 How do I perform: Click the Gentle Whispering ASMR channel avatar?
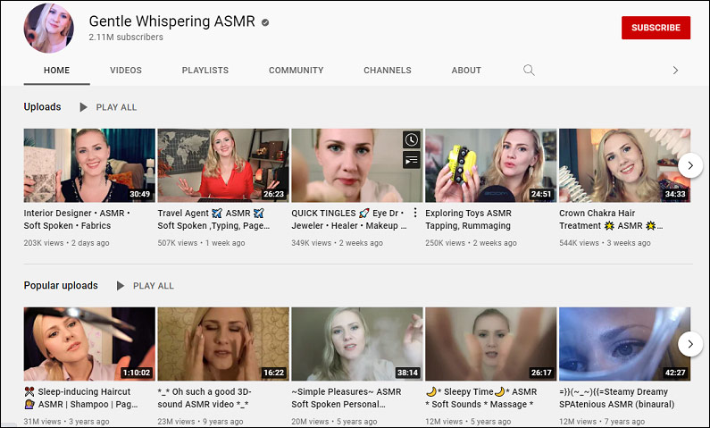(49, 28)
